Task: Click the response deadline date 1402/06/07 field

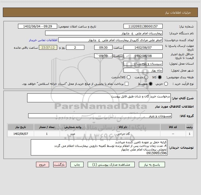Action: (143, 47)
